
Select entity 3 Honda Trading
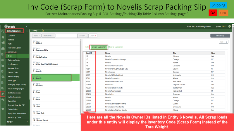[56, 56]
